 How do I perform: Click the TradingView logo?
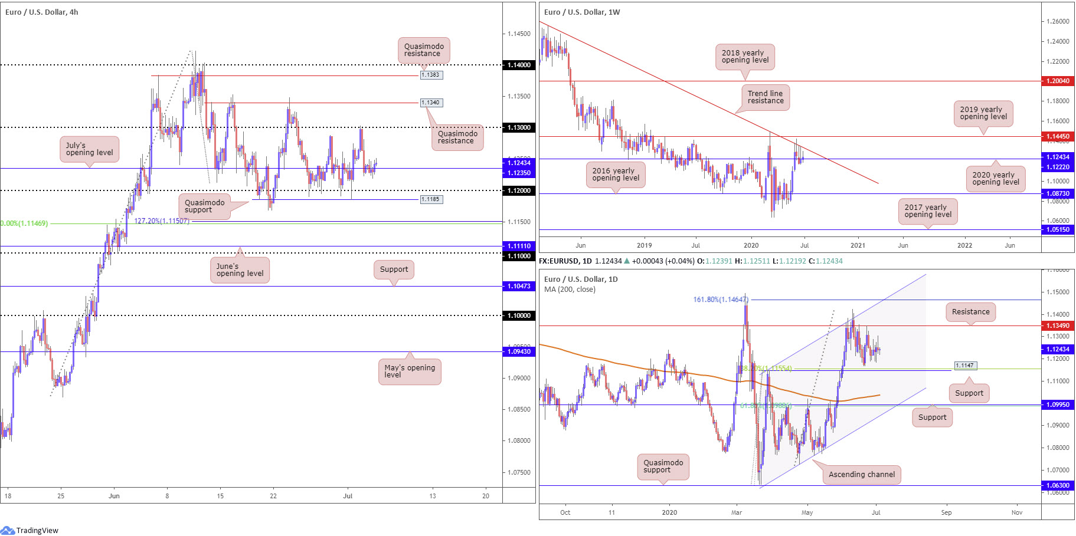coord(30,530)
